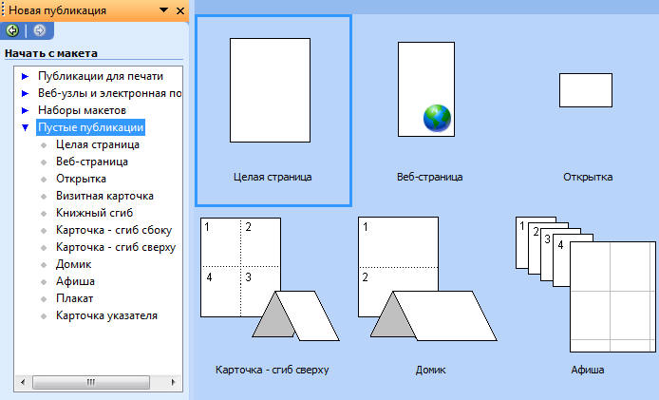659x400 pixels.
Task: Close the Новая публикация task pane
Action: point(180,11)
